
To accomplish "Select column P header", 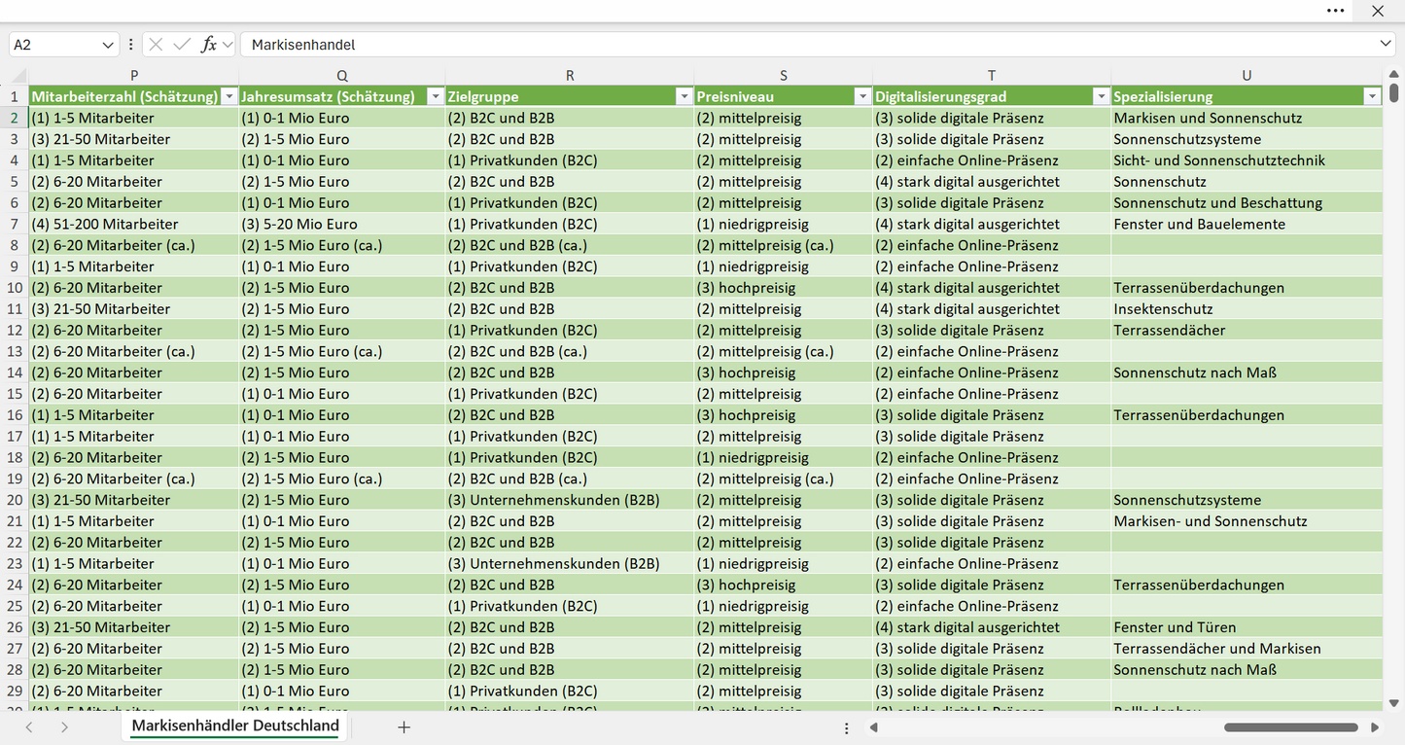I will [134, 75].
